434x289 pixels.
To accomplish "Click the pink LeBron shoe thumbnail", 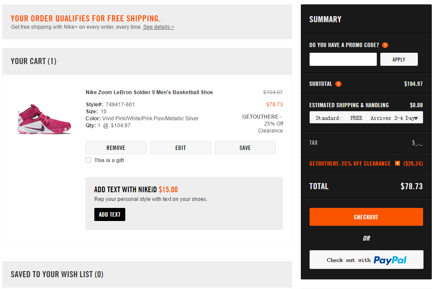I will pyautogui.click(x=44, y=119).
